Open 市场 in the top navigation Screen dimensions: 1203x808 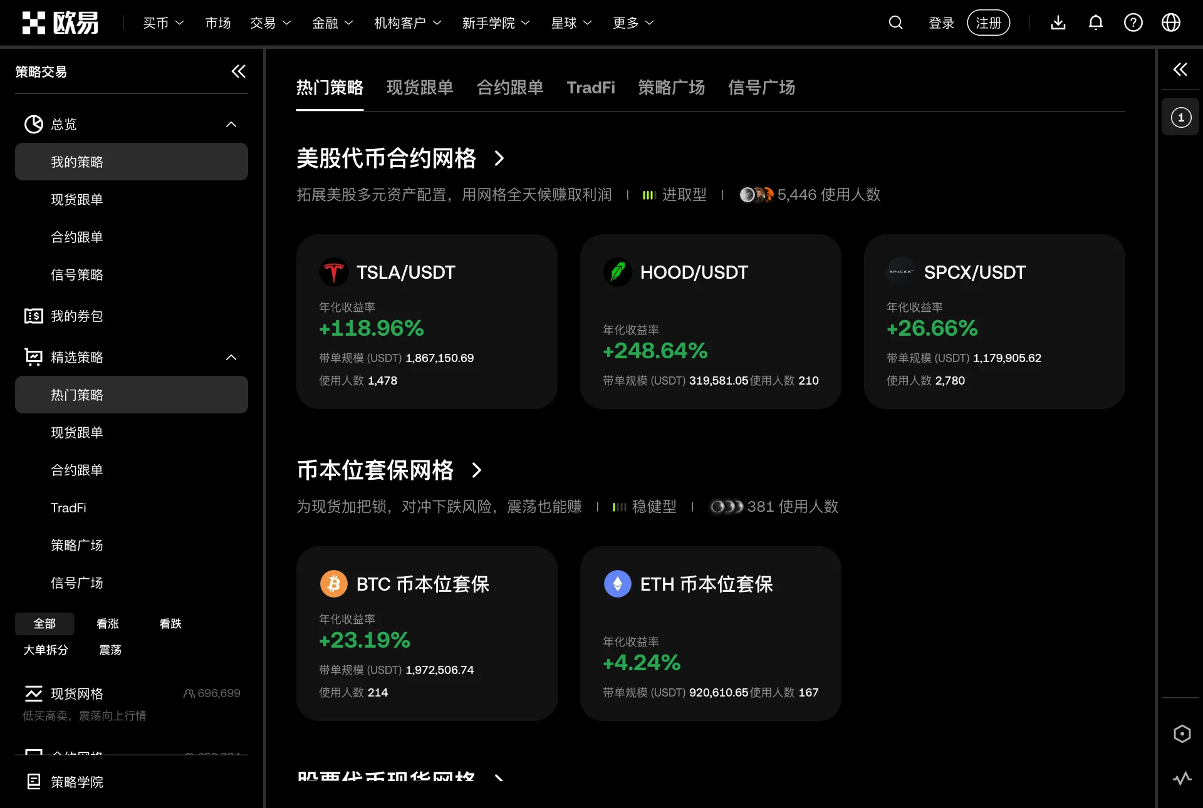pyautogui.click(x=218, y=23)
